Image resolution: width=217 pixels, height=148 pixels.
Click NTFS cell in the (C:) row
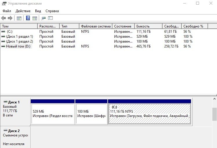[x=85, y=32]
